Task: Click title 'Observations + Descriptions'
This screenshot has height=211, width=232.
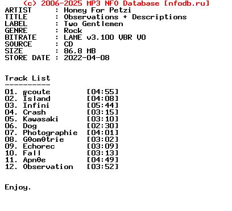Action: click(125, 17)
